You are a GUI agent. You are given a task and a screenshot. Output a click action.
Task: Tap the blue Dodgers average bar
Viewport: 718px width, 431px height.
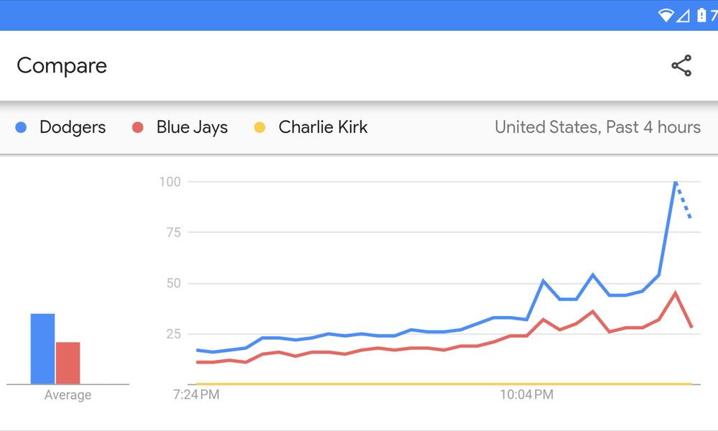coord(42,348)
